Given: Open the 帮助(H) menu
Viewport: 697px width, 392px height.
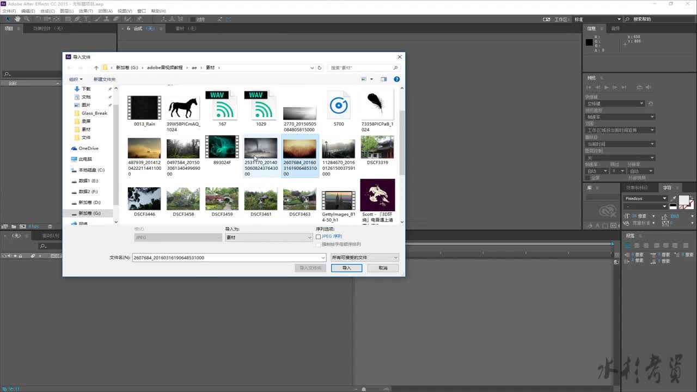Looking at the screenshot, I should click(x=158, y=11).
